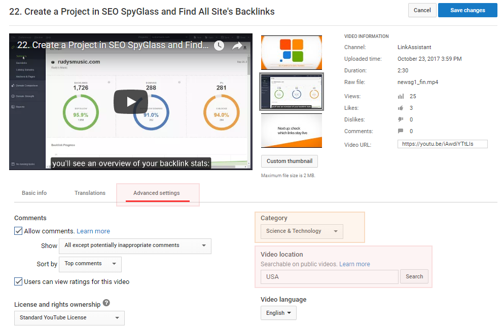Click the video location Search button
This screenshot has width=502, height=328.
(x=414, y=276)
